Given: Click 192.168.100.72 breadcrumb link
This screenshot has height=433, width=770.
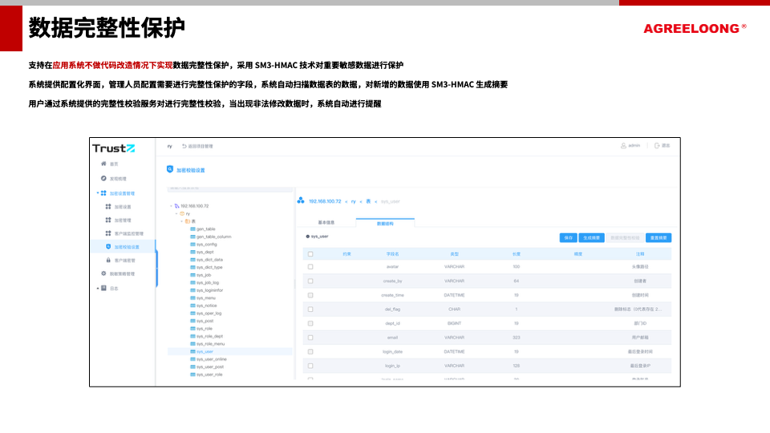Looking at the screenshot, I should tap(325, 201).
